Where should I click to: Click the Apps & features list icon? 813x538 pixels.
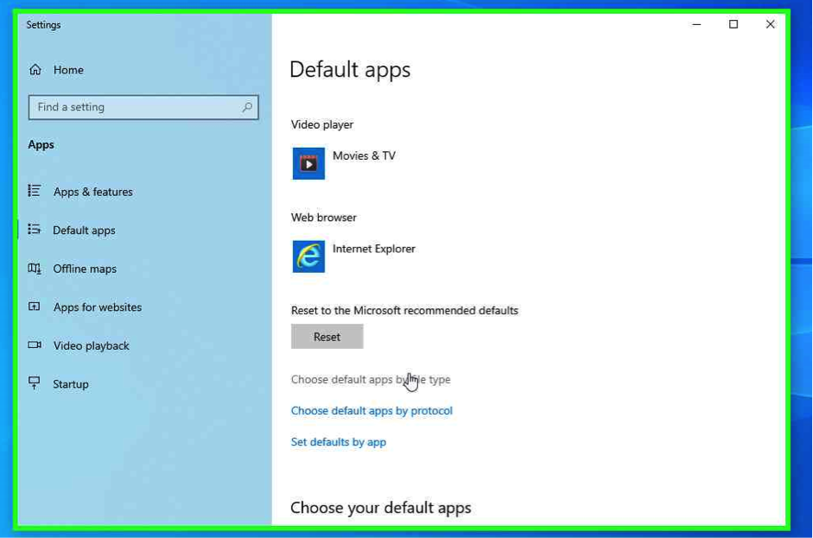click(x=35, y=191)
